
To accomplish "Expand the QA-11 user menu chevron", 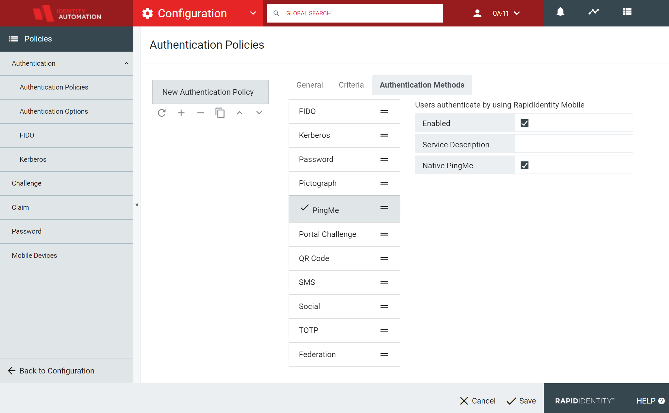I will coord(517,13).
